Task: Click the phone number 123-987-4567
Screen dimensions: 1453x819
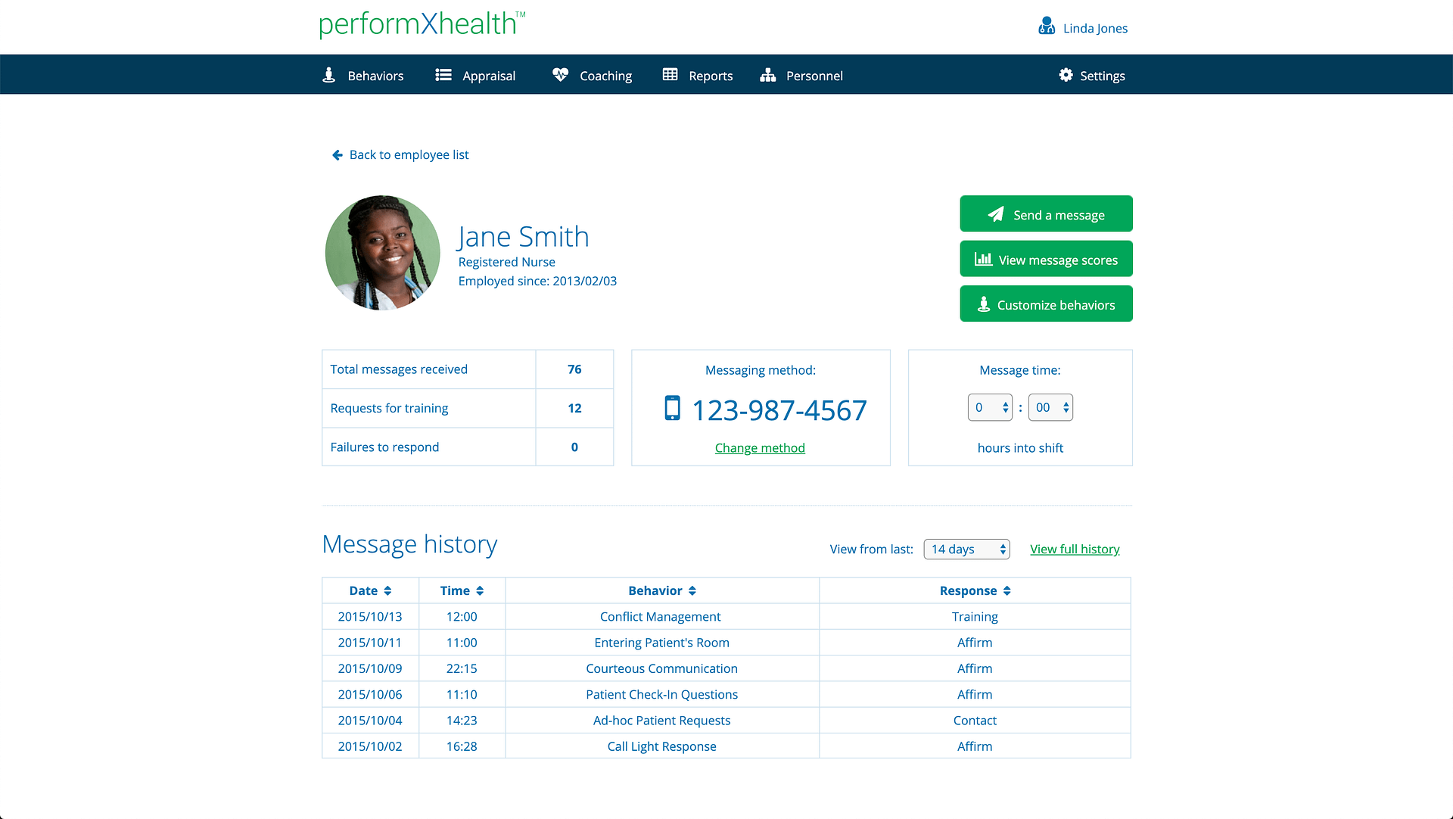Action: click(x=779, y=410)
